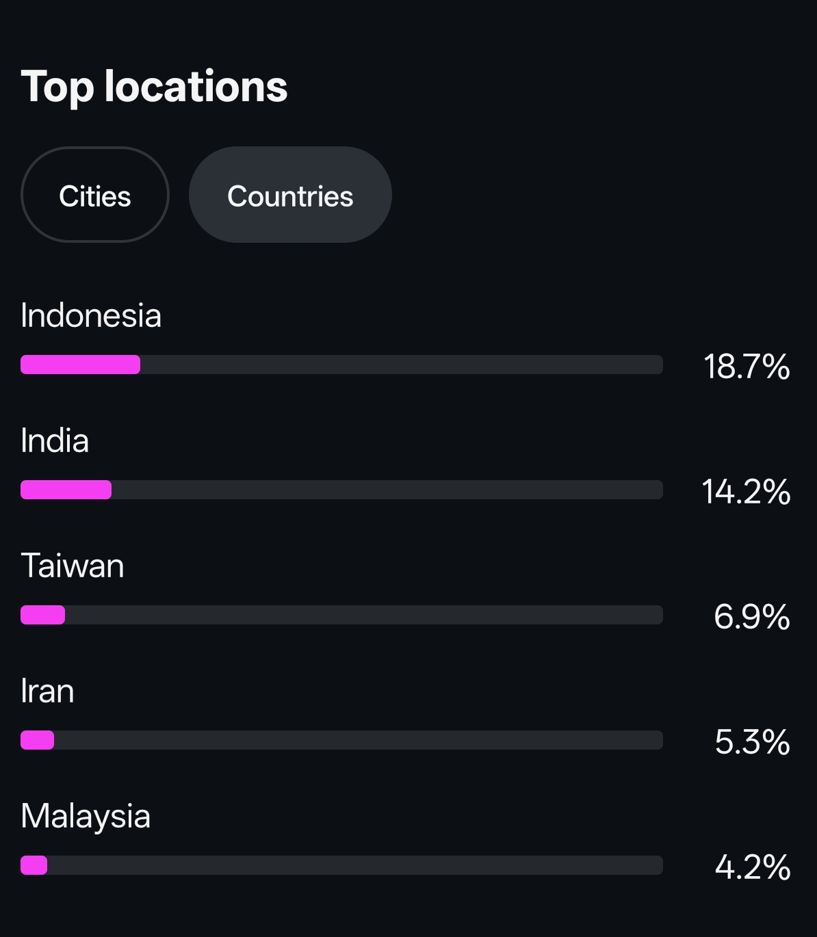
Task: Click the India pink progress bar
Action: [66, 490]
